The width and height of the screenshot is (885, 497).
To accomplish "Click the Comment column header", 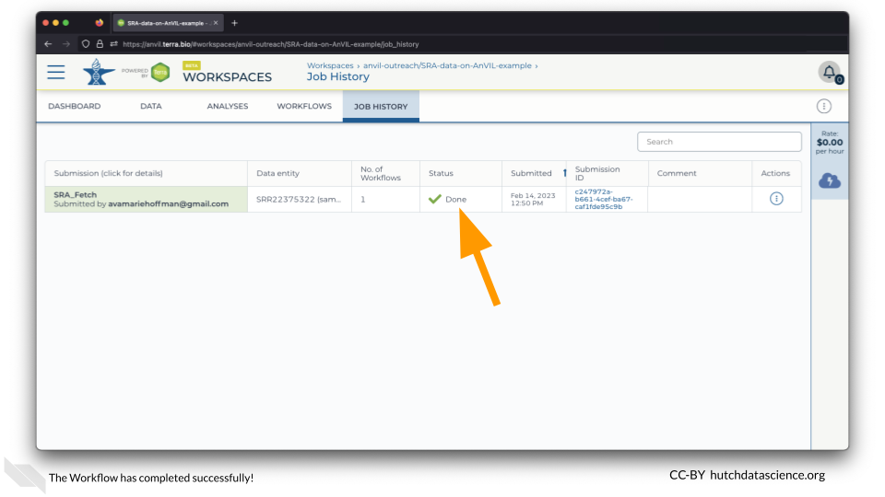I will tap(676, 173).
